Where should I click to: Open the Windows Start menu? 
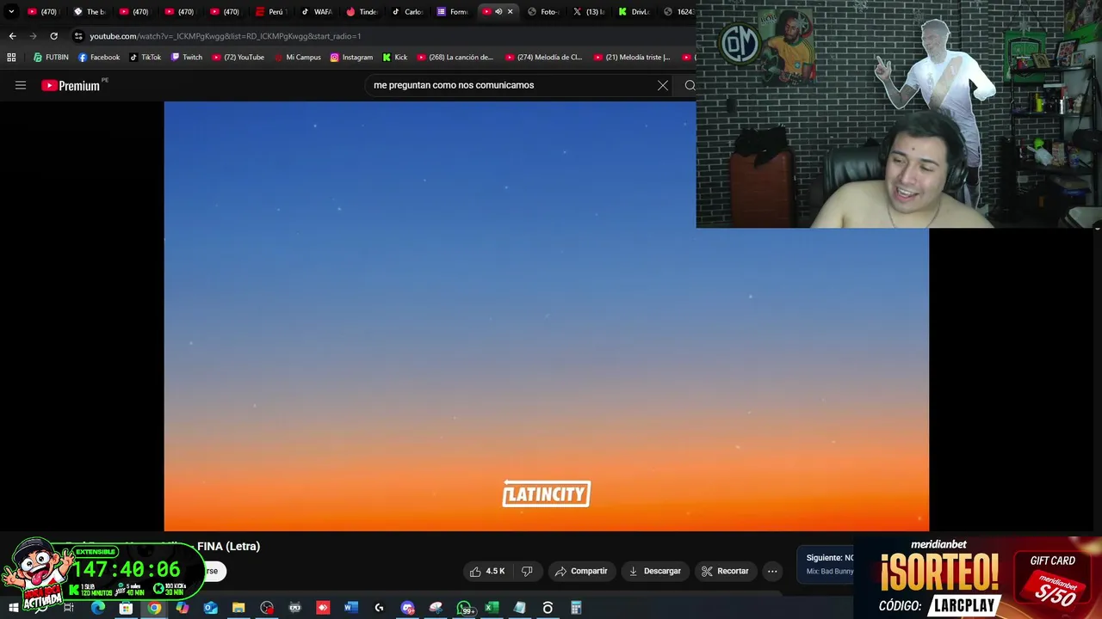point(13,608)
